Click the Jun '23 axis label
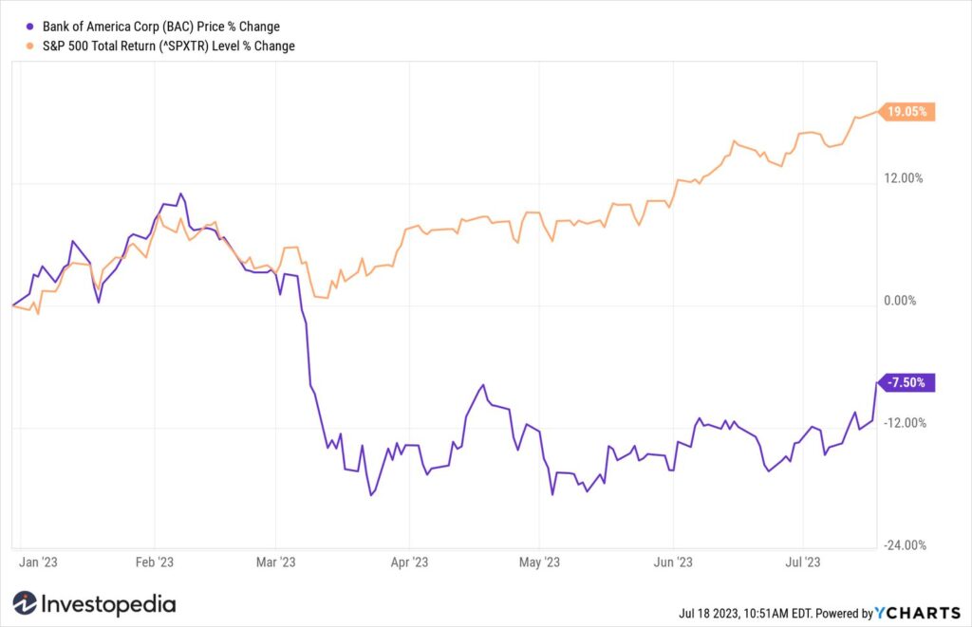The image size is (972, 627). [673, 562]
